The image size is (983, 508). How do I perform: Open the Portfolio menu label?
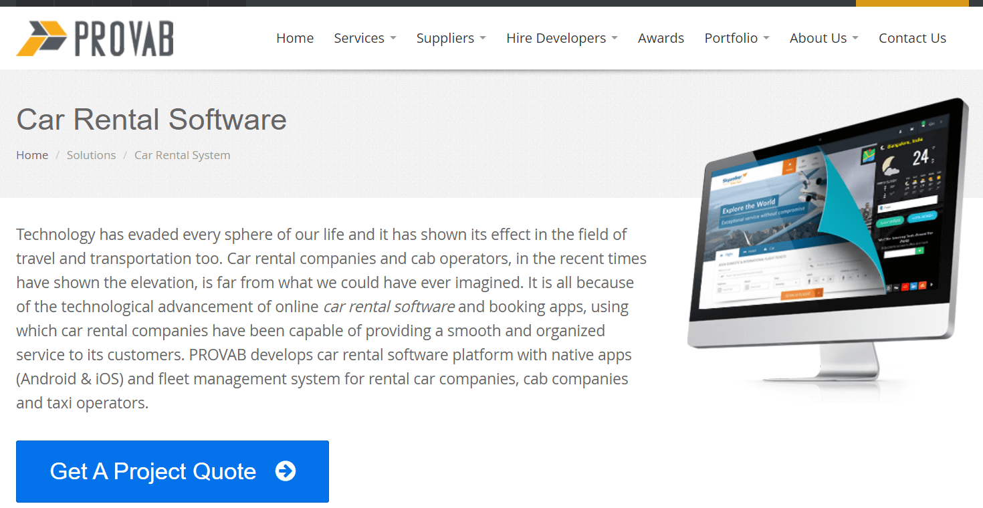tap(731, 38)
